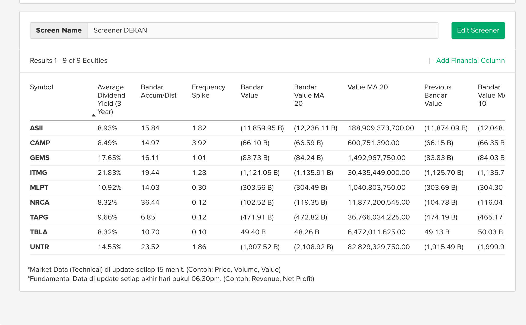Select NRCA Bandar Value MA 20 (119.35 B)
The width and height of the screenshot is (526, 325).
(310, 202)
